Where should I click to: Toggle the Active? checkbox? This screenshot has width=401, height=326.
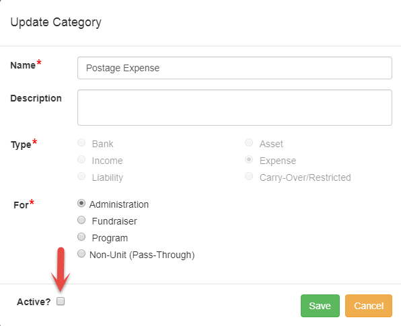click(x=61, y=301)
